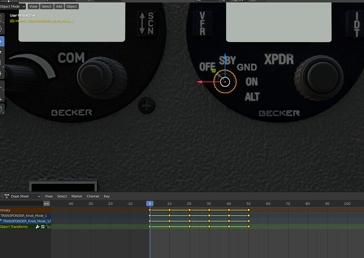Open the Dope Sheet Select menu
The image size is (364, 258).
[x=62, y=196]
